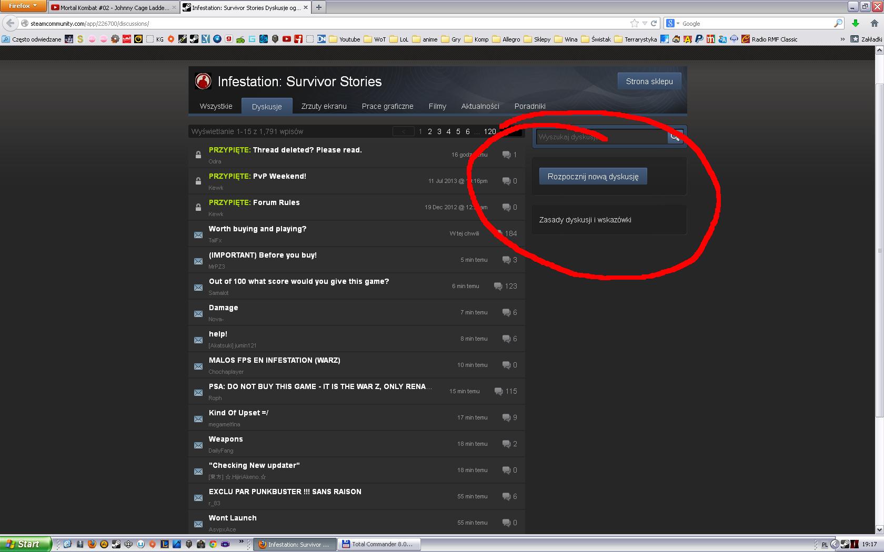
Task: Close the Infestation Survivor Stories browser tab
Action: tap(305, 7)
